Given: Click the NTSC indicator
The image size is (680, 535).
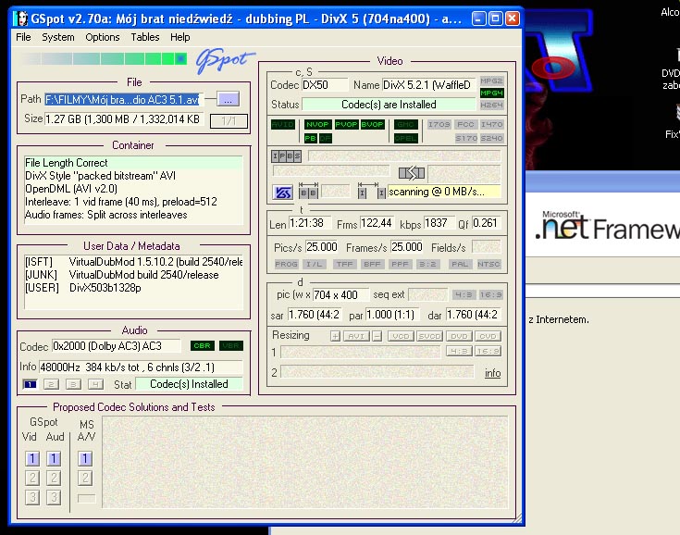Looking at the screenshot, I should click(x=488, y=264).
